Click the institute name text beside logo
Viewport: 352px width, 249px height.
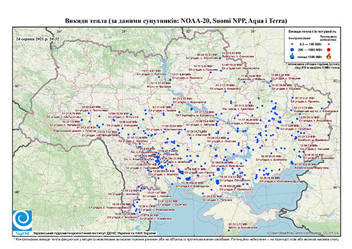point(94,233)
